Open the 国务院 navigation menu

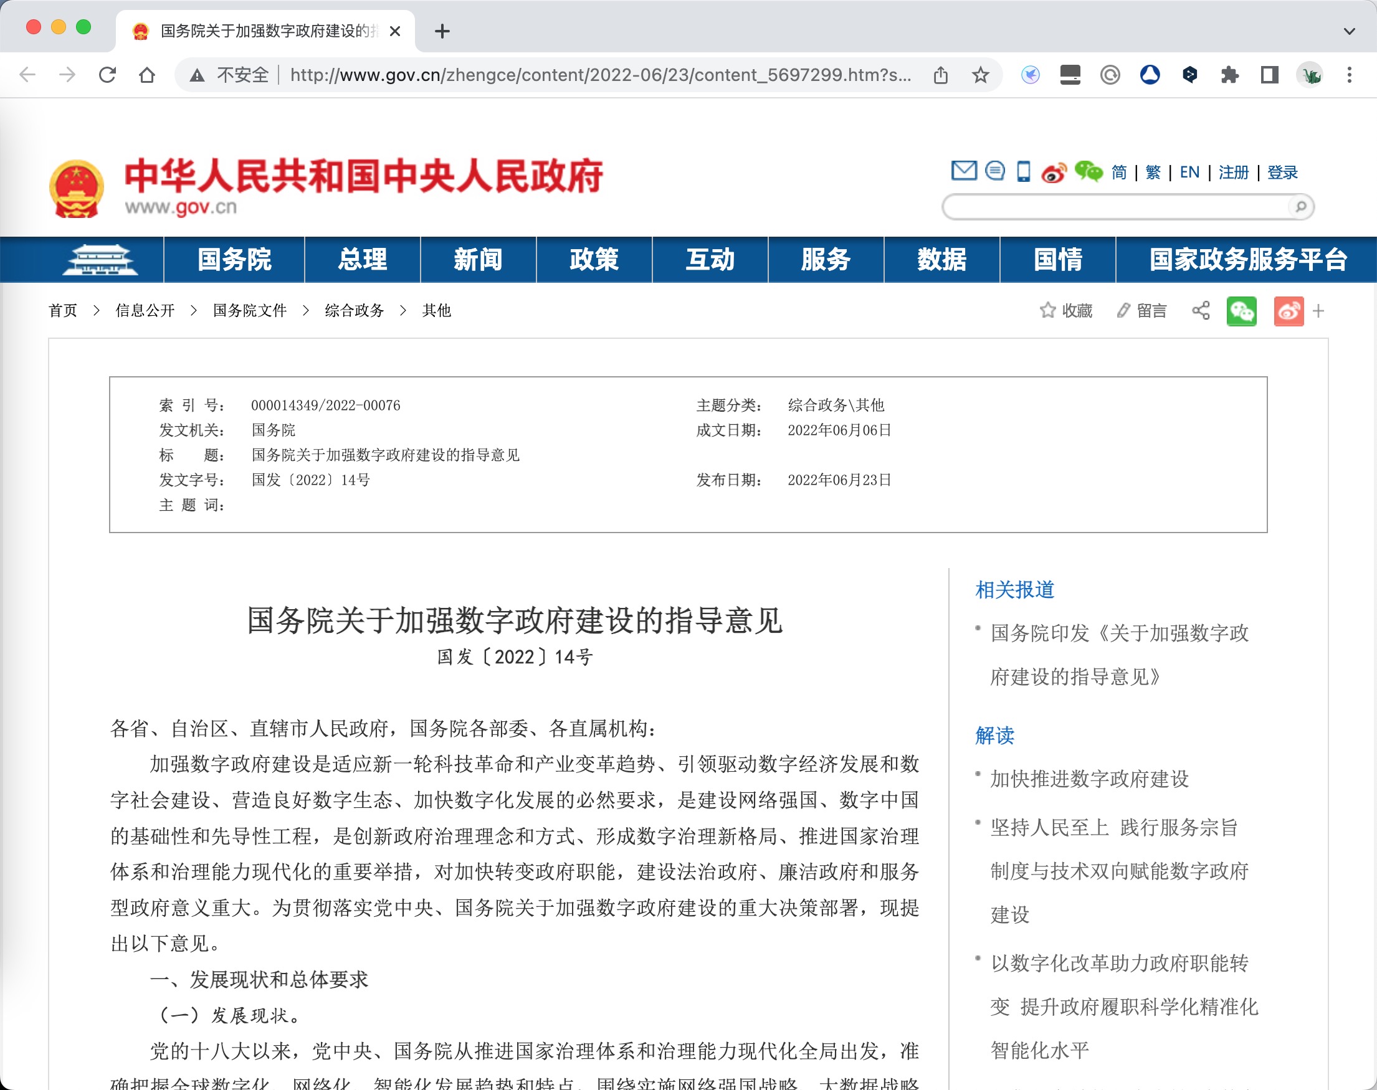point(234,260)
